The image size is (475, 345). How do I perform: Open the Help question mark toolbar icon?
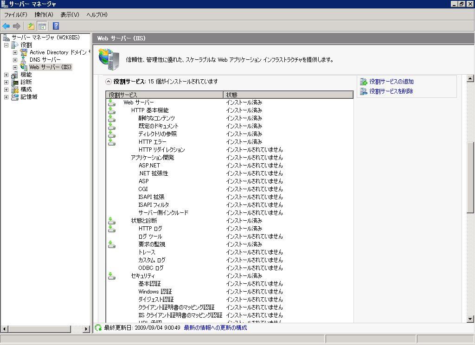click(56, 26)
